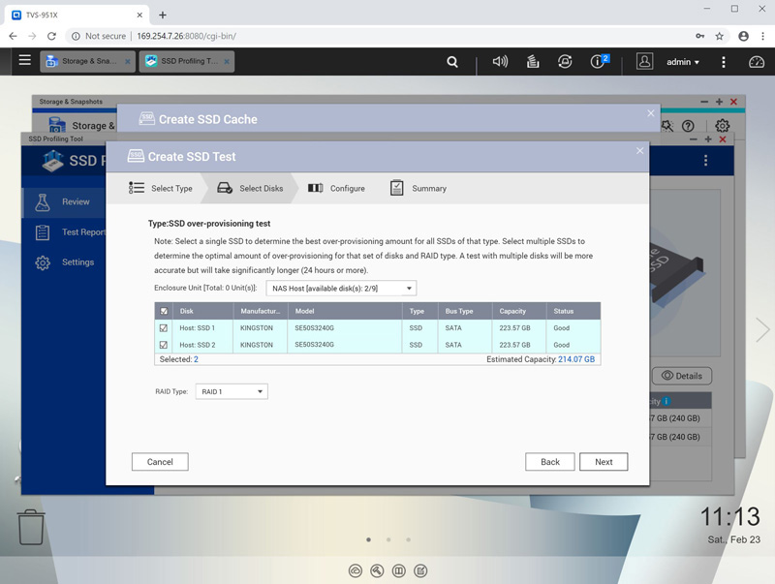Viewport: 775px width, 584px height.
Task: Click the estimated capacity 214.07 GB value
Action: [576, 359]
